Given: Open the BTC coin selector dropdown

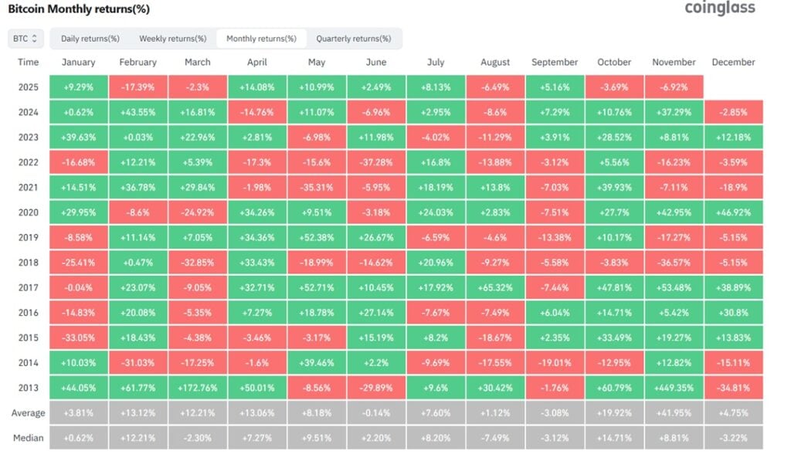Looking at the screenshot, I should click(x=25, y=38).
